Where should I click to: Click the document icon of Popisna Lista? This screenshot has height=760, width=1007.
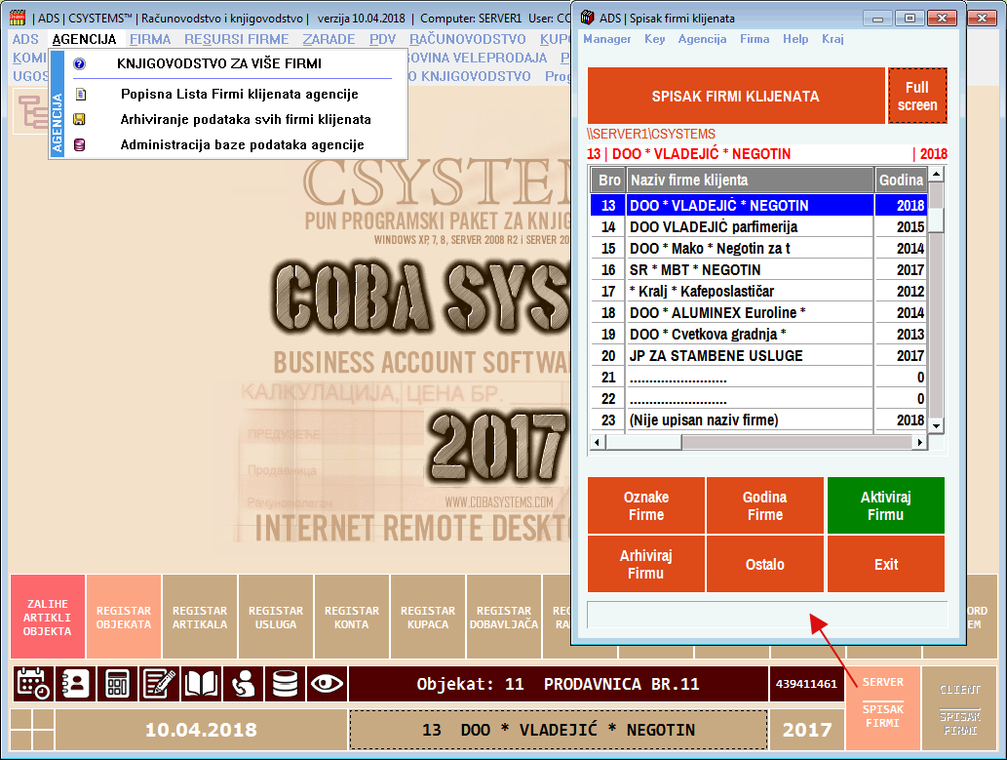pos(80,94)
